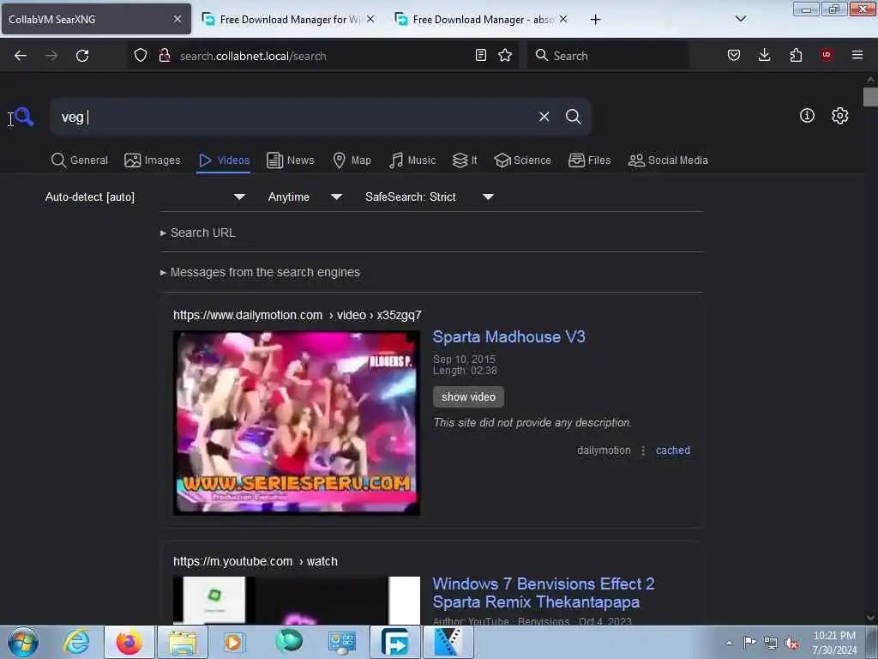Open the extensions puzzle icon

(x=796, y=55)
